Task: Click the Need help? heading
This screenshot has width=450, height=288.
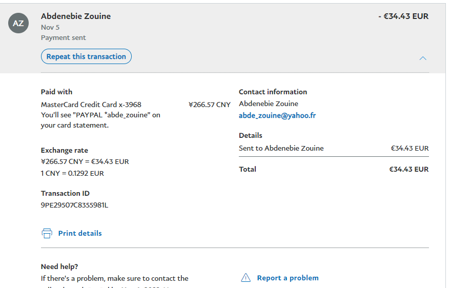Action: 59,266
